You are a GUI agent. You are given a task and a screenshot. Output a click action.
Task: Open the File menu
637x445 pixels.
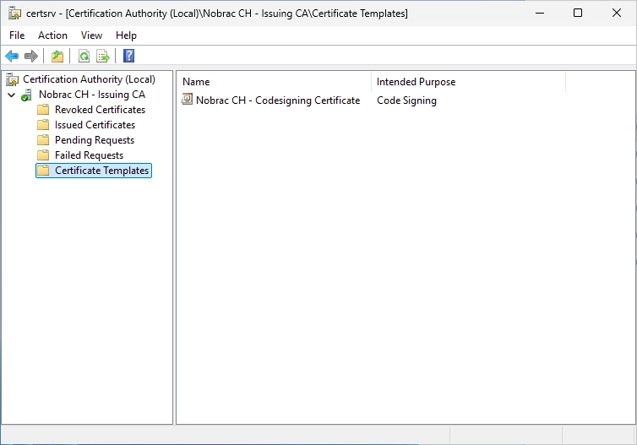(17, 35)
